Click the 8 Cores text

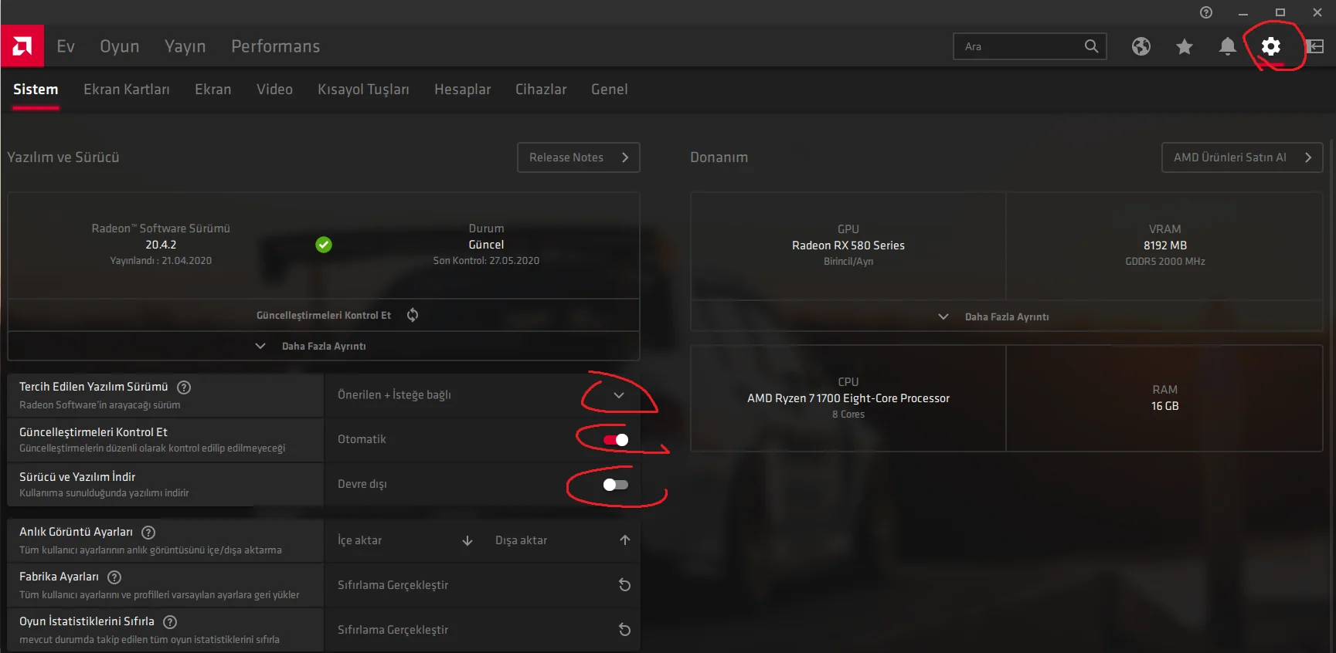(848, 414)
